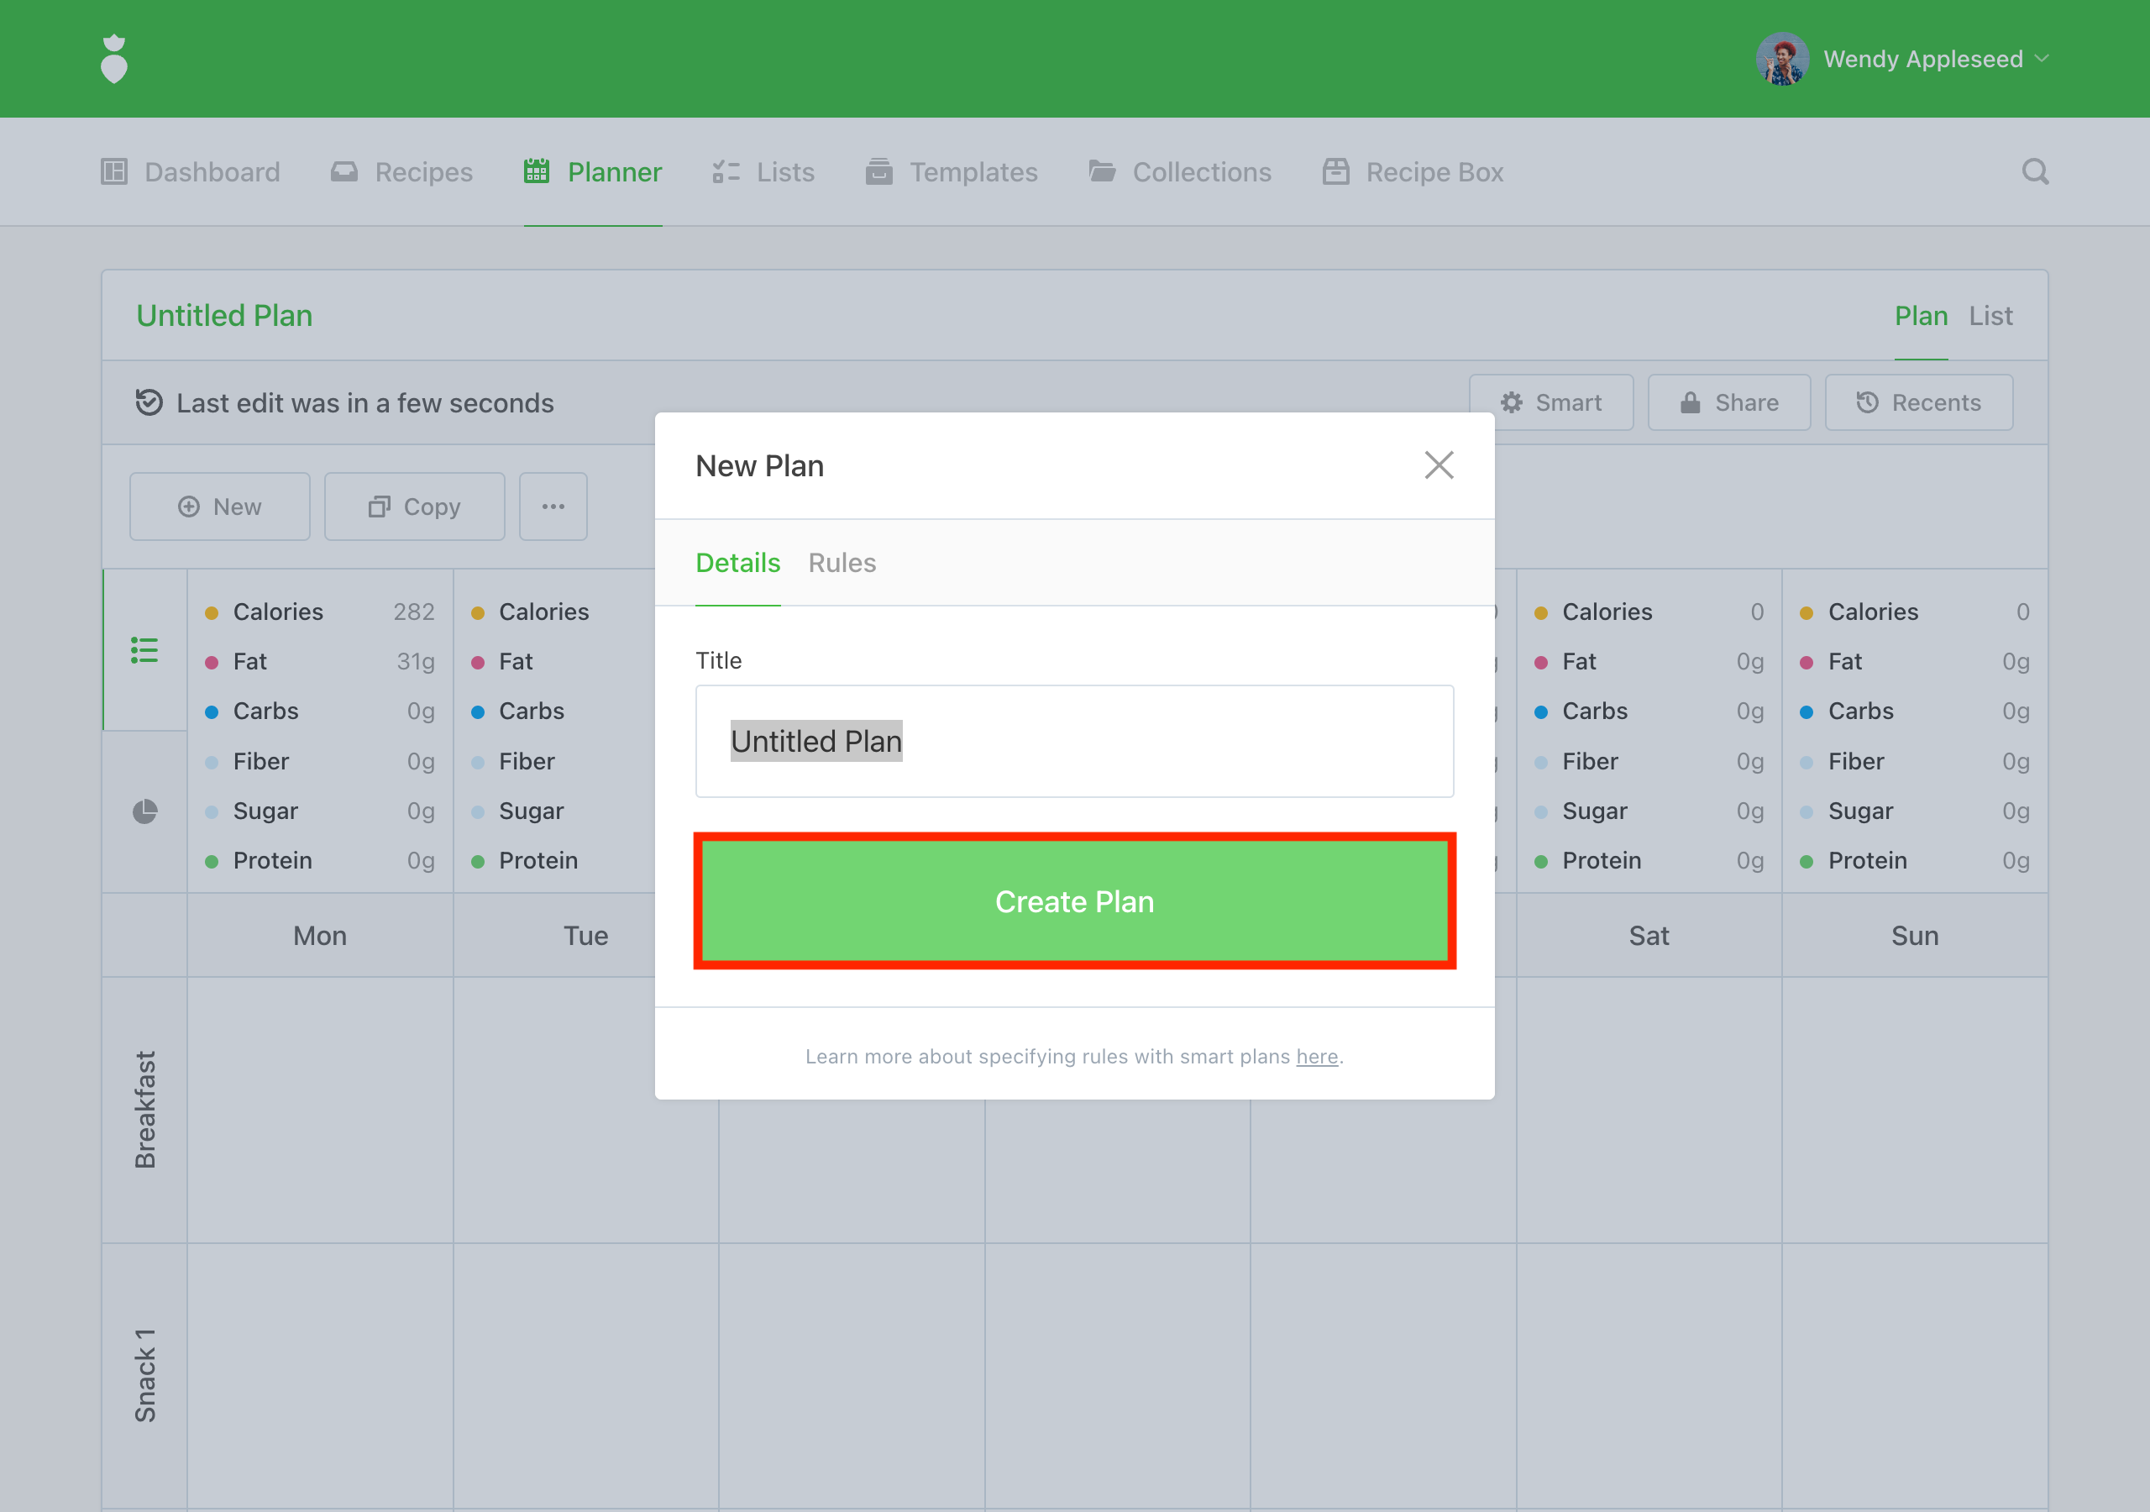This screenshot has width=2150, height=1512.
Task: Click the strawberry logo in header
Action: (114, 59)
